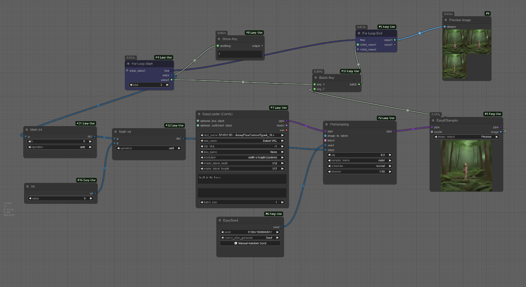The width and height of the screenshot is (526, 287).
Task: Collapse the EasySeed node with its title dot
Action: click(x=220, y=220)
